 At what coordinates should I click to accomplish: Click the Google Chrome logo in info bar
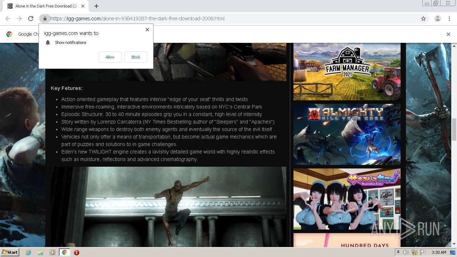(x=9, y=34)
